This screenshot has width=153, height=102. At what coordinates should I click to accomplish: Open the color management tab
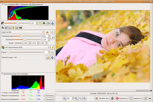click(x=10, y=27)
